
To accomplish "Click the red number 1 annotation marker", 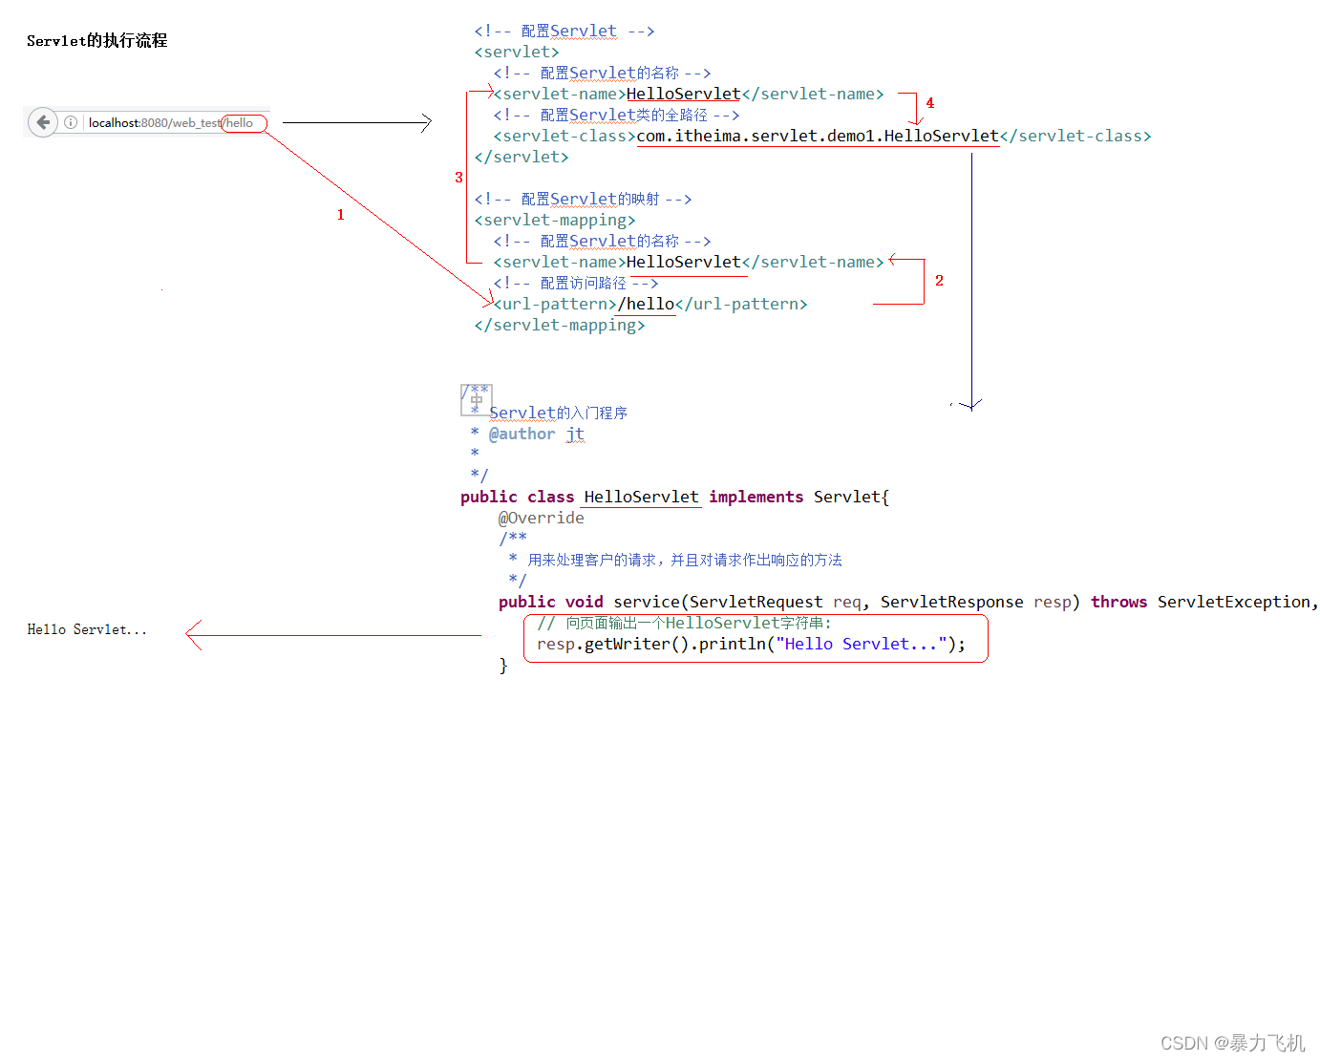I will 340,214.
